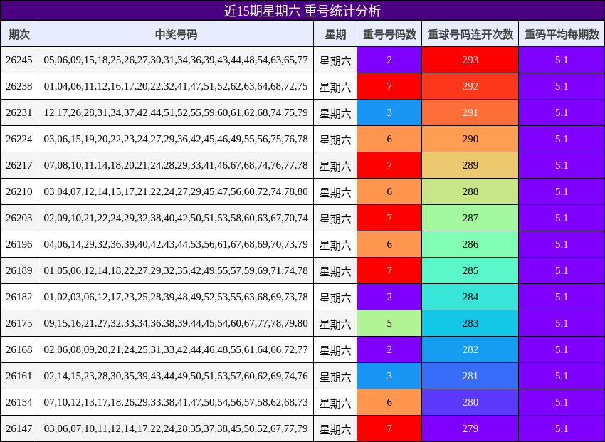Click the 重号号码数 column header
This screenshot has height=442, width=605.
tap(389, 34)
